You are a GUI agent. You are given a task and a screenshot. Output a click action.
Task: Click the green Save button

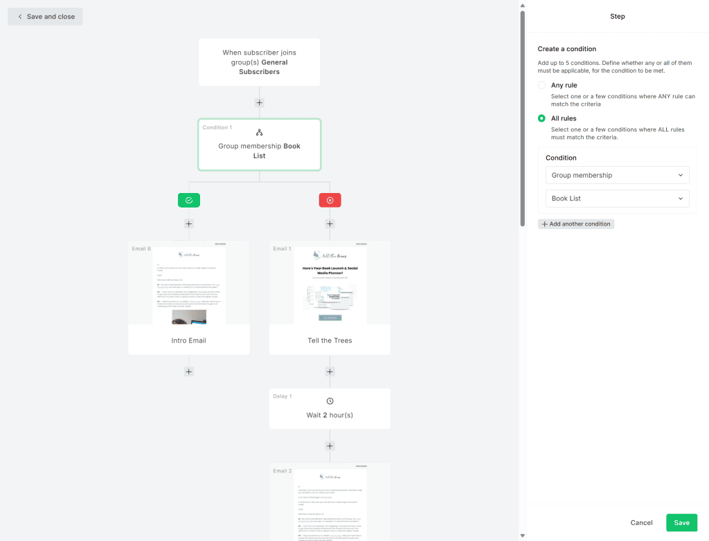click(x=681, y=522)
